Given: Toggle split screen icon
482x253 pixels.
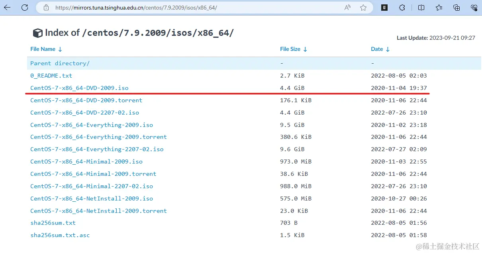Looking at the screenshot, I should click(421, 8).
